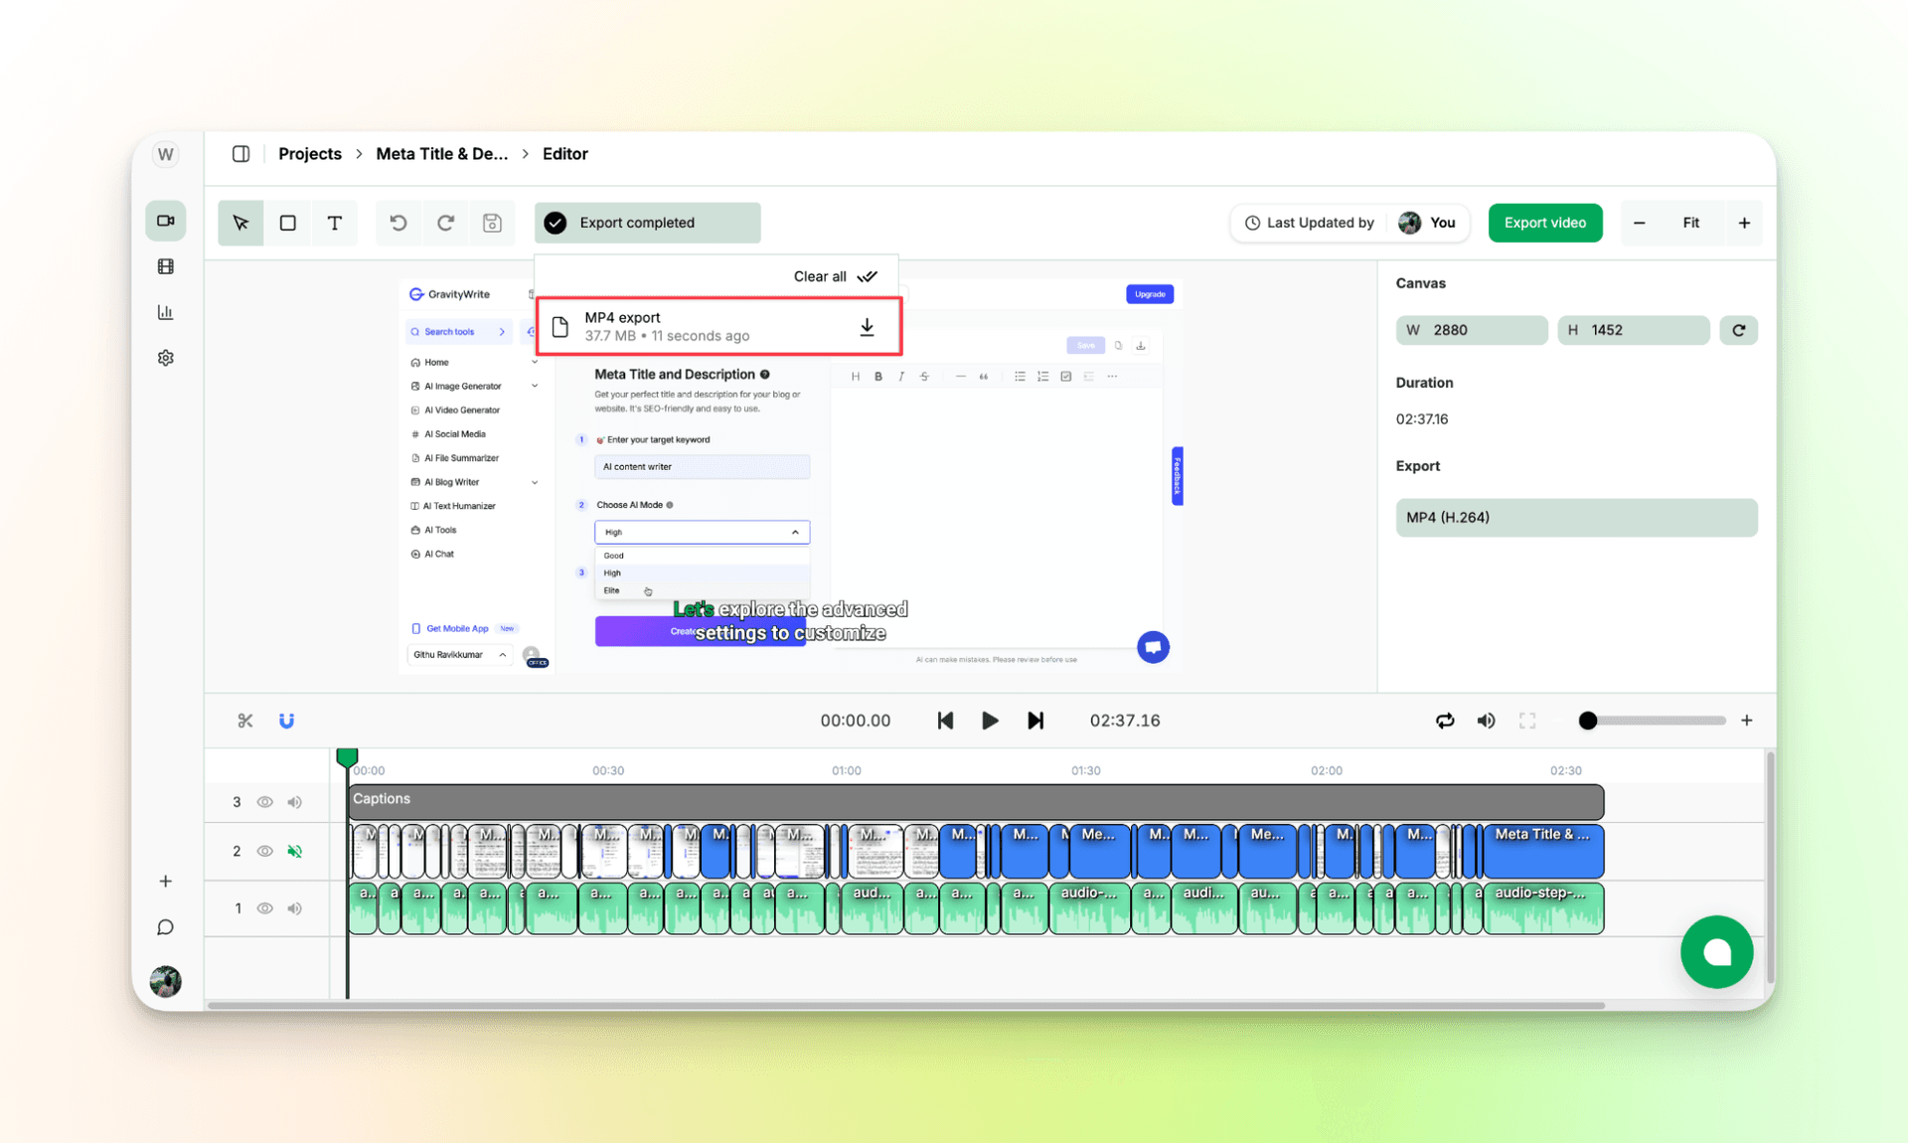Image resolution: width=1908 pixels, height=1143 pixels.
Task: Open the MP4 (H.264) export format selector
Action: click(x=1576, y=518)
